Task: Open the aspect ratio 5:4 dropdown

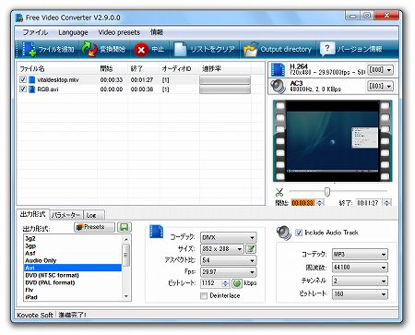Action: tap(229, 260)
